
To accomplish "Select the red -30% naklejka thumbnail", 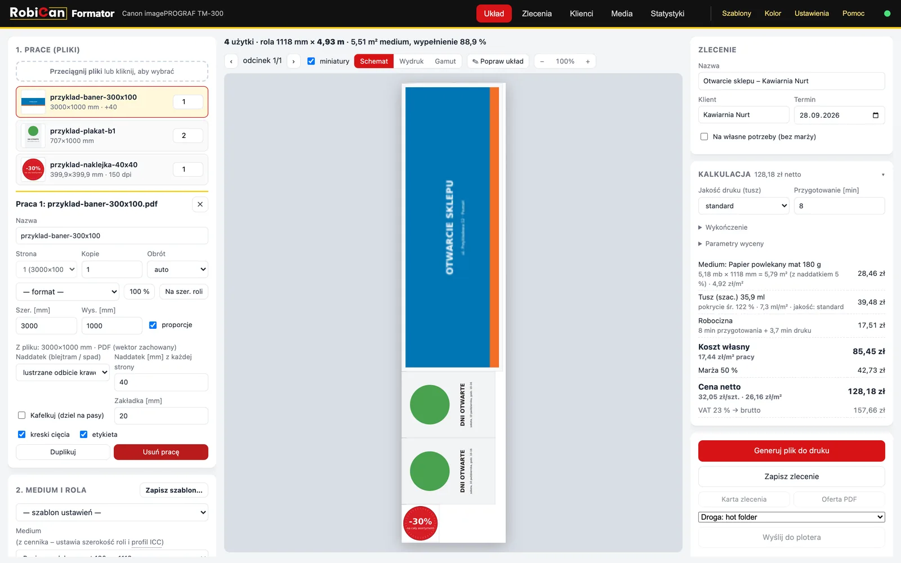I will coord(33,169).
